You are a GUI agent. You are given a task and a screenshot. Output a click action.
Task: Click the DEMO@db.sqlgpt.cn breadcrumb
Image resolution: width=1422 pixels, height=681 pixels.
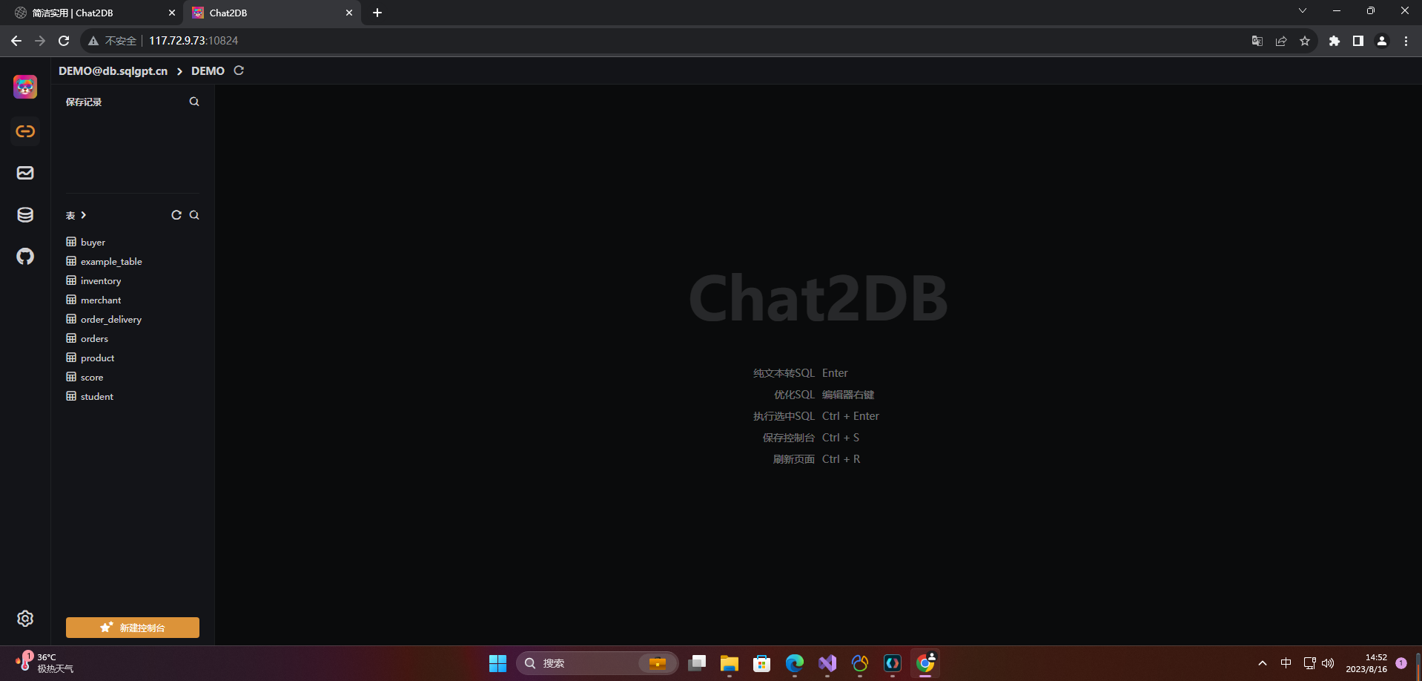pos(113,70)
